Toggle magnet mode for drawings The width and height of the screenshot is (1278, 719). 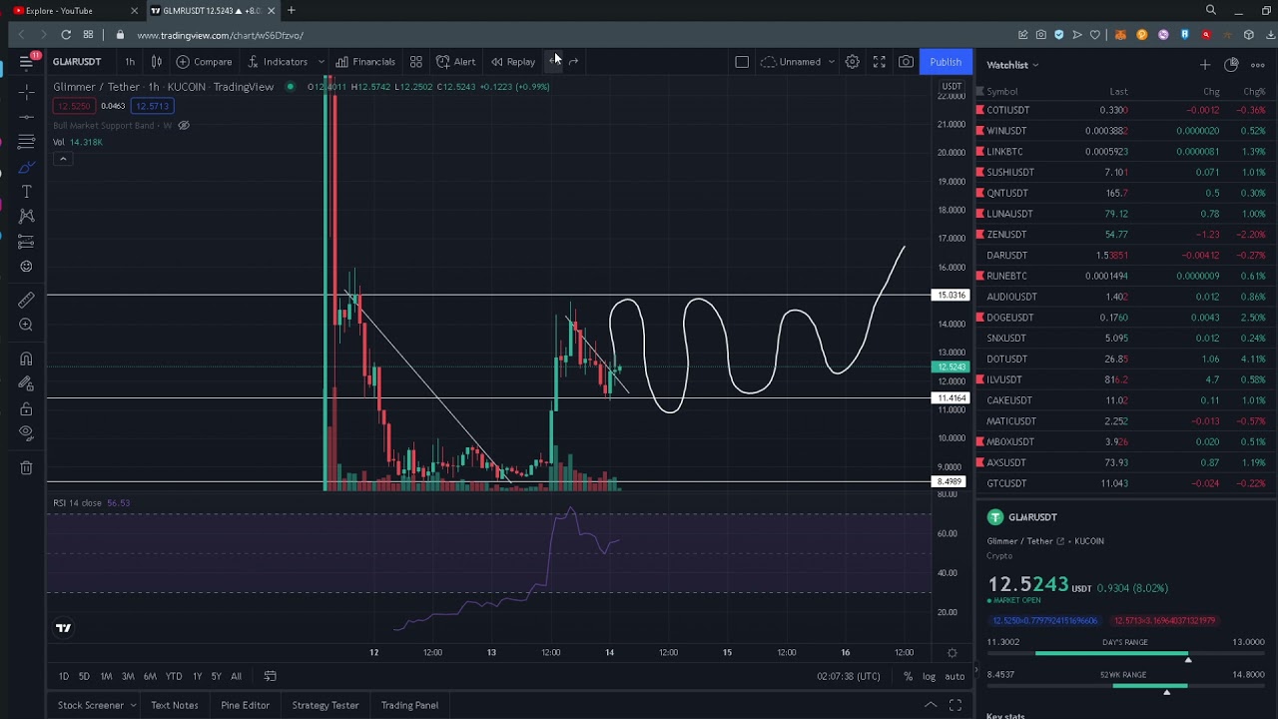pos(26,359)
